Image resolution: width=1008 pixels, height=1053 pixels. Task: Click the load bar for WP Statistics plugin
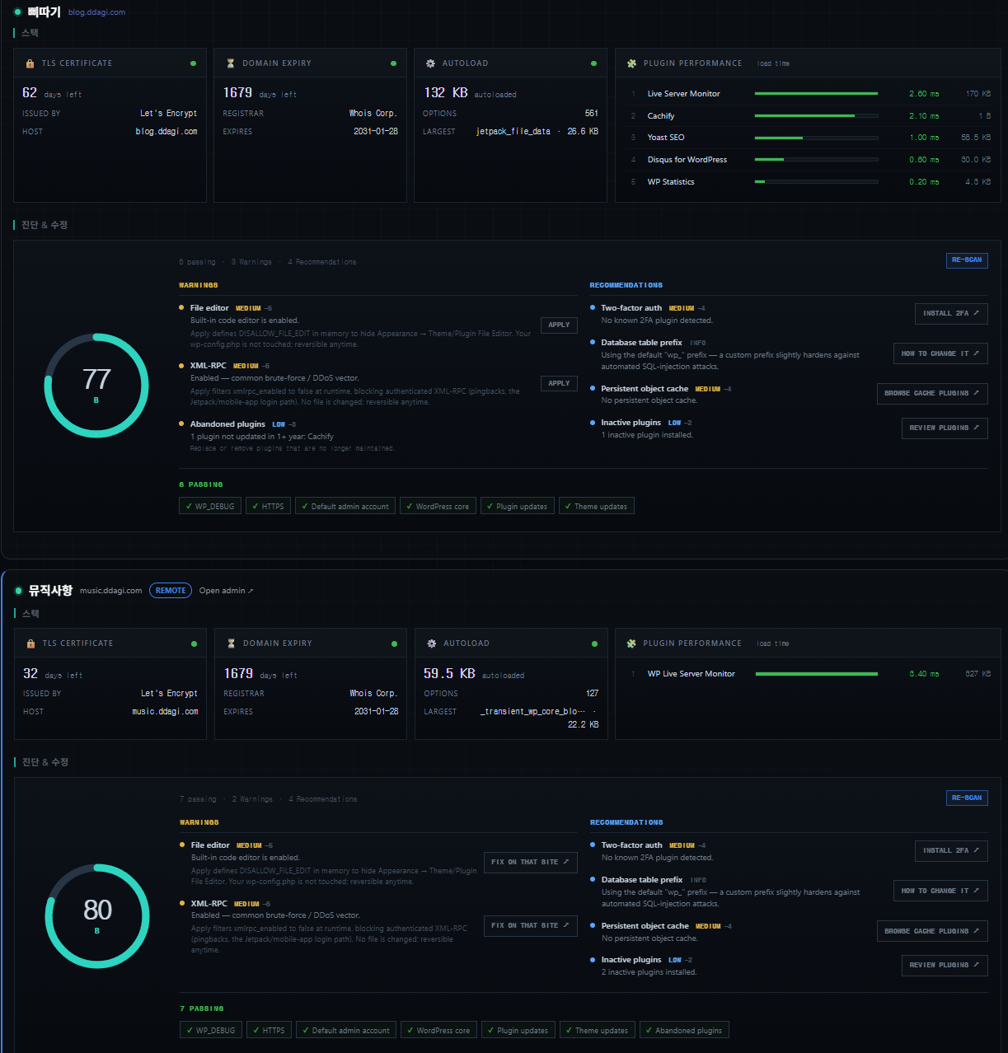[817, 182]
